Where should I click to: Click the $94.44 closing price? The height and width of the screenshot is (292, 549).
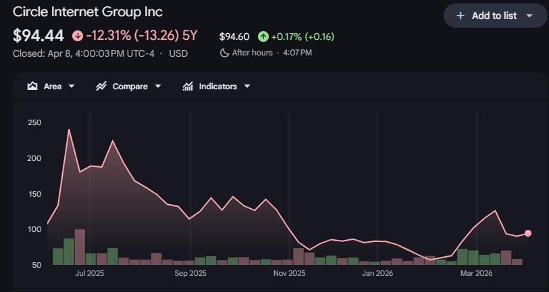coord(38,36)
